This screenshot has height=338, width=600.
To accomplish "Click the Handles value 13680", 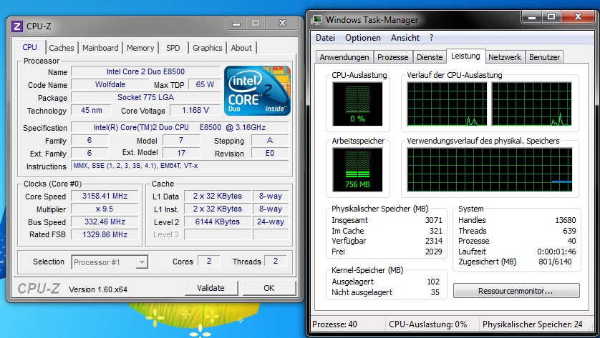I will (565, 220).
